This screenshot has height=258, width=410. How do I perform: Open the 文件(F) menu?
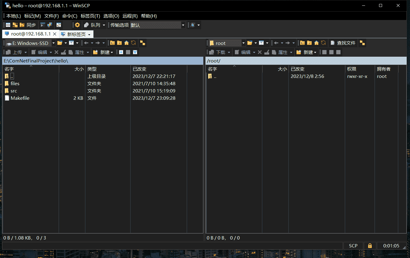52,16
